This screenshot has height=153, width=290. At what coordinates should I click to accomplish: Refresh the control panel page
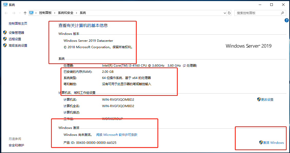(229, 13)
